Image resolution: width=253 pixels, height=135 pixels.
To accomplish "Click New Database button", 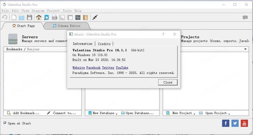I will coord(101,113).
